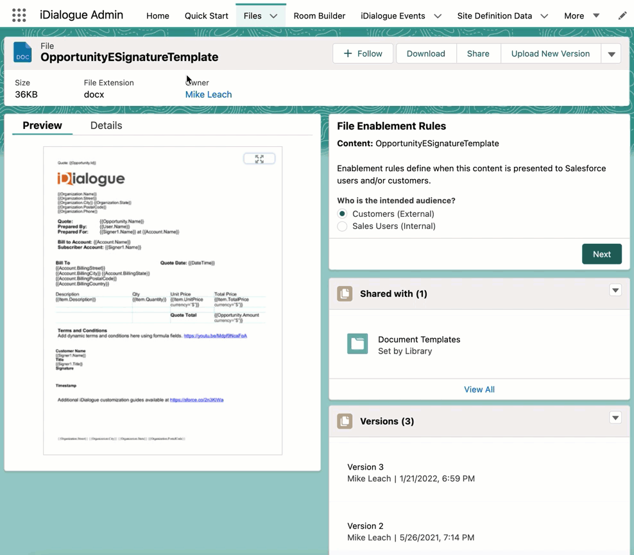634x555 pixels.
Task: Follow this file
Action: point(363,54)
